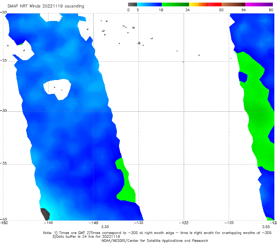Click the color bar label '18'

(x=161, y=10)
